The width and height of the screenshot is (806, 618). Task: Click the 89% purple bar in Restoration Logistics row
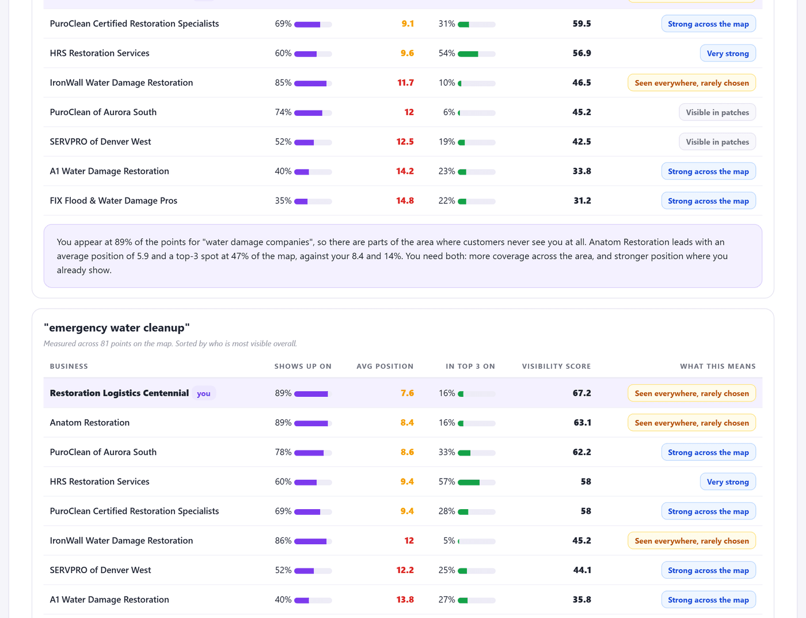point(313,394)
